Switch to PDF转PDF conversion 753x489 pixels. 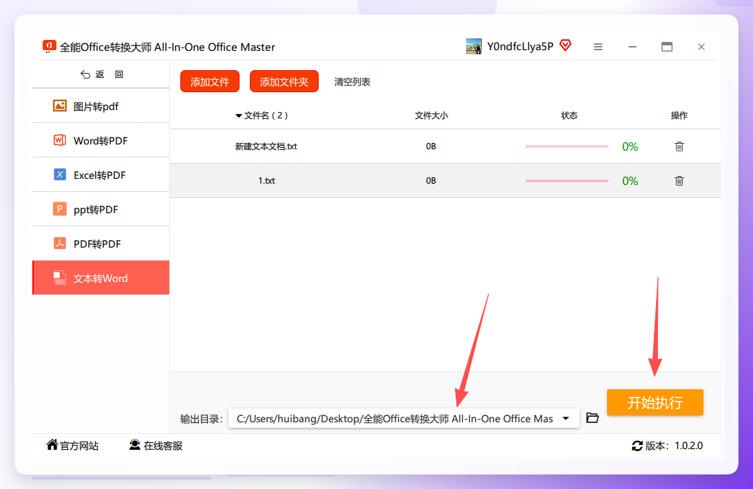click(101, 243)
